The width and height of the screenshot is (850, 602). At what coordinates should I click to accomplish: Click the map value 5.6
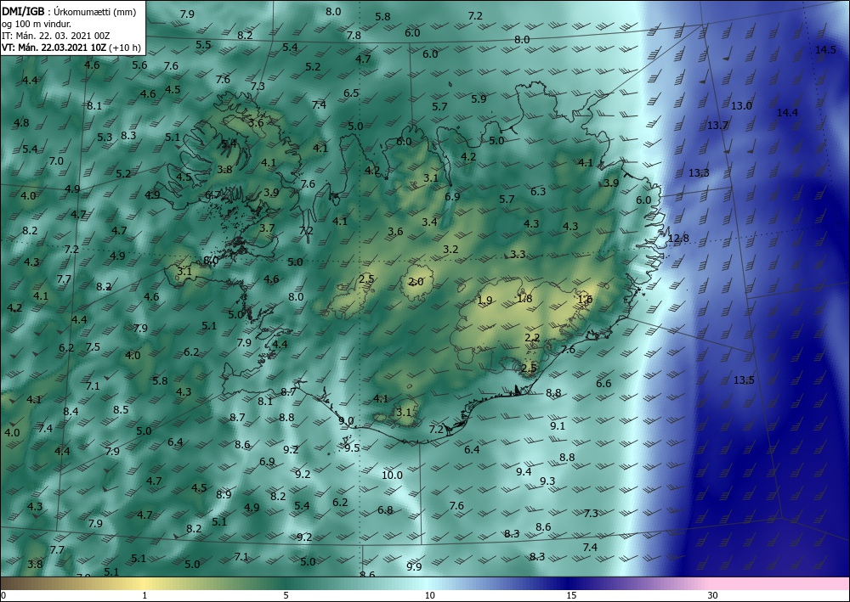tap(139, 65)
